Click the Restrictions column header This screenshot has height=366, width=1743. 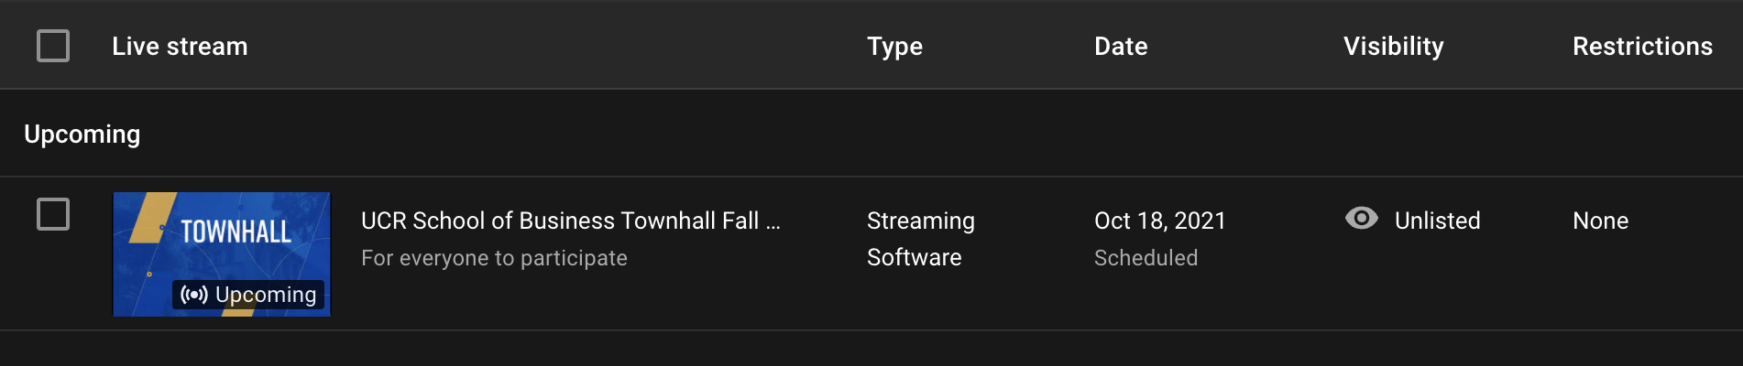coord(1642,46)
